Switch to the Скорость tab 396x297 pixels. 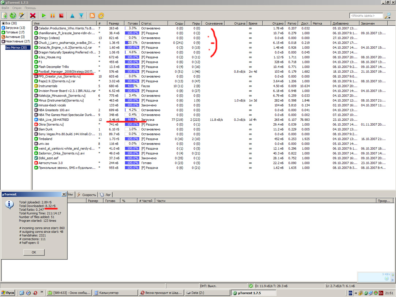[87, 195]
